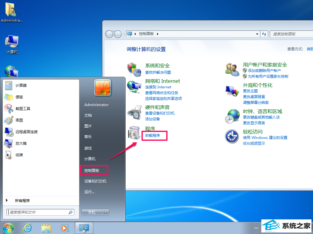Click the Control Panel search field (搜索控制面板)
The width and height of the screenshot is (313, 234).
click(291, 34)
